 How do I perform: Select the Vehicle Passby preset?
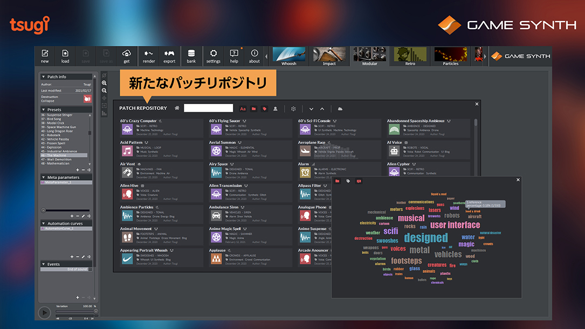59,139
